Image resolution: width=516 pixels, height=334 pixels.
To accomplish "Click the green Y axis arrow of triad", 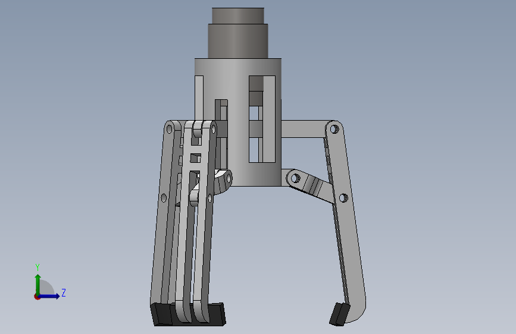I will pyautogui.click(x=38, y=284).
